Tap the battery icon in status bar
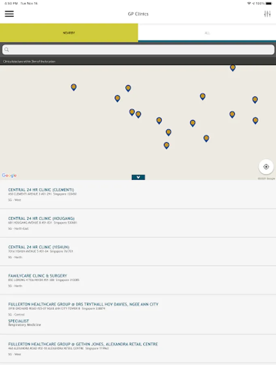 coord(269,4)
